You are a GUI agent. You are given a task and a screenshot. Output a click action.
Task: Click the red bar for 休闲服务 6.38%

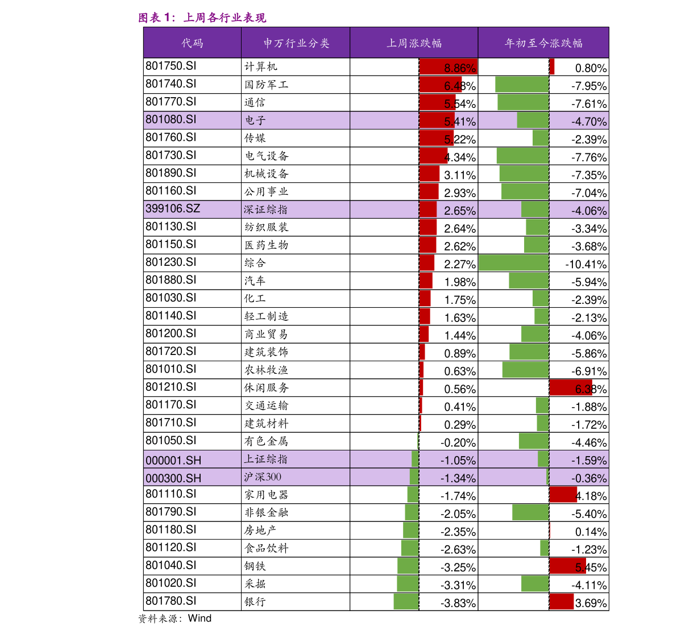[x=570, y=388]
